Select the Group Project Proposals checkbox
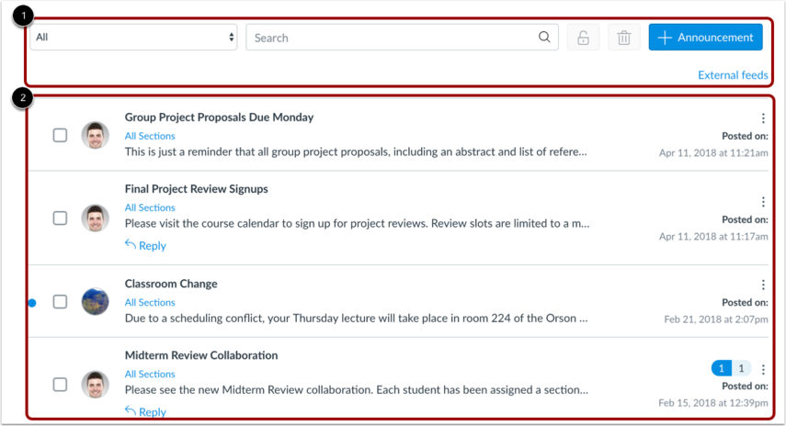Viewport: 786px width, 426px height. point(60,135)
